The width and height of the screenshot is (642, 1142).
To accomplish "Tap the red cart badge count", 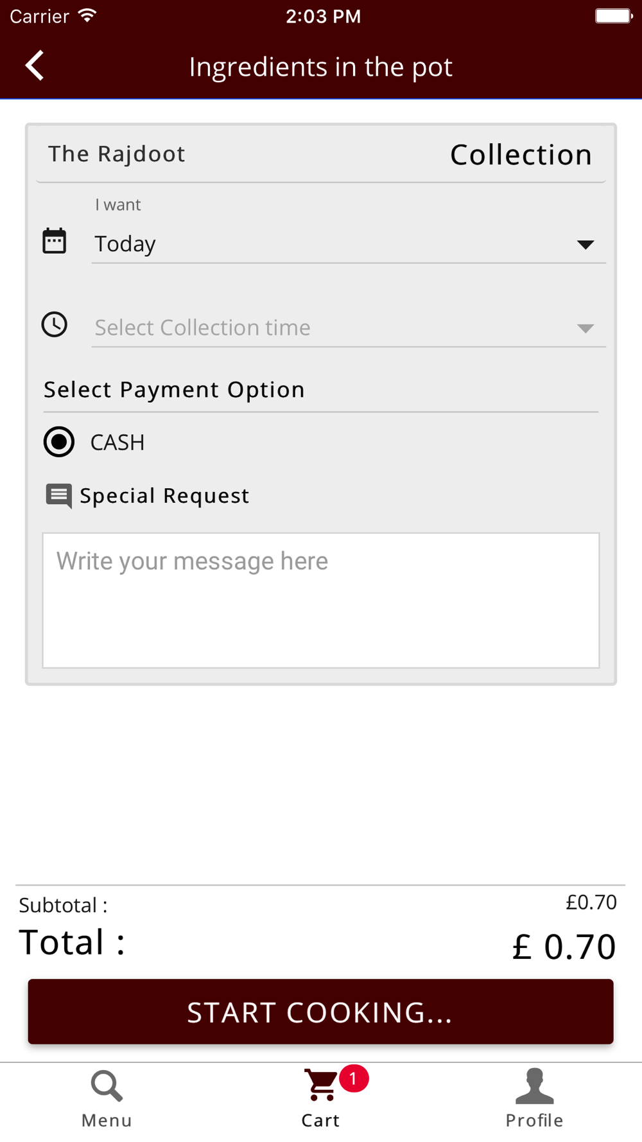I will point(353,1078).
